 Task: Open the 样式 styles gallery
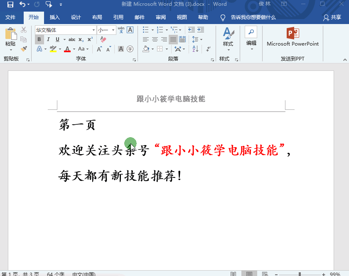coord(229,39)
